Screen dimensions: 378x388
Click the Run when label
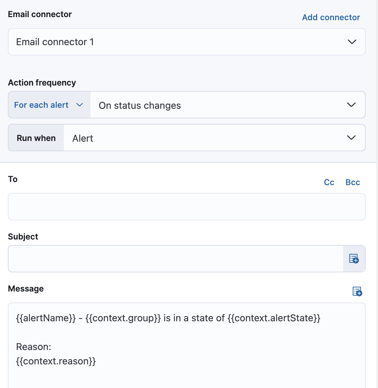click(36, 138)
